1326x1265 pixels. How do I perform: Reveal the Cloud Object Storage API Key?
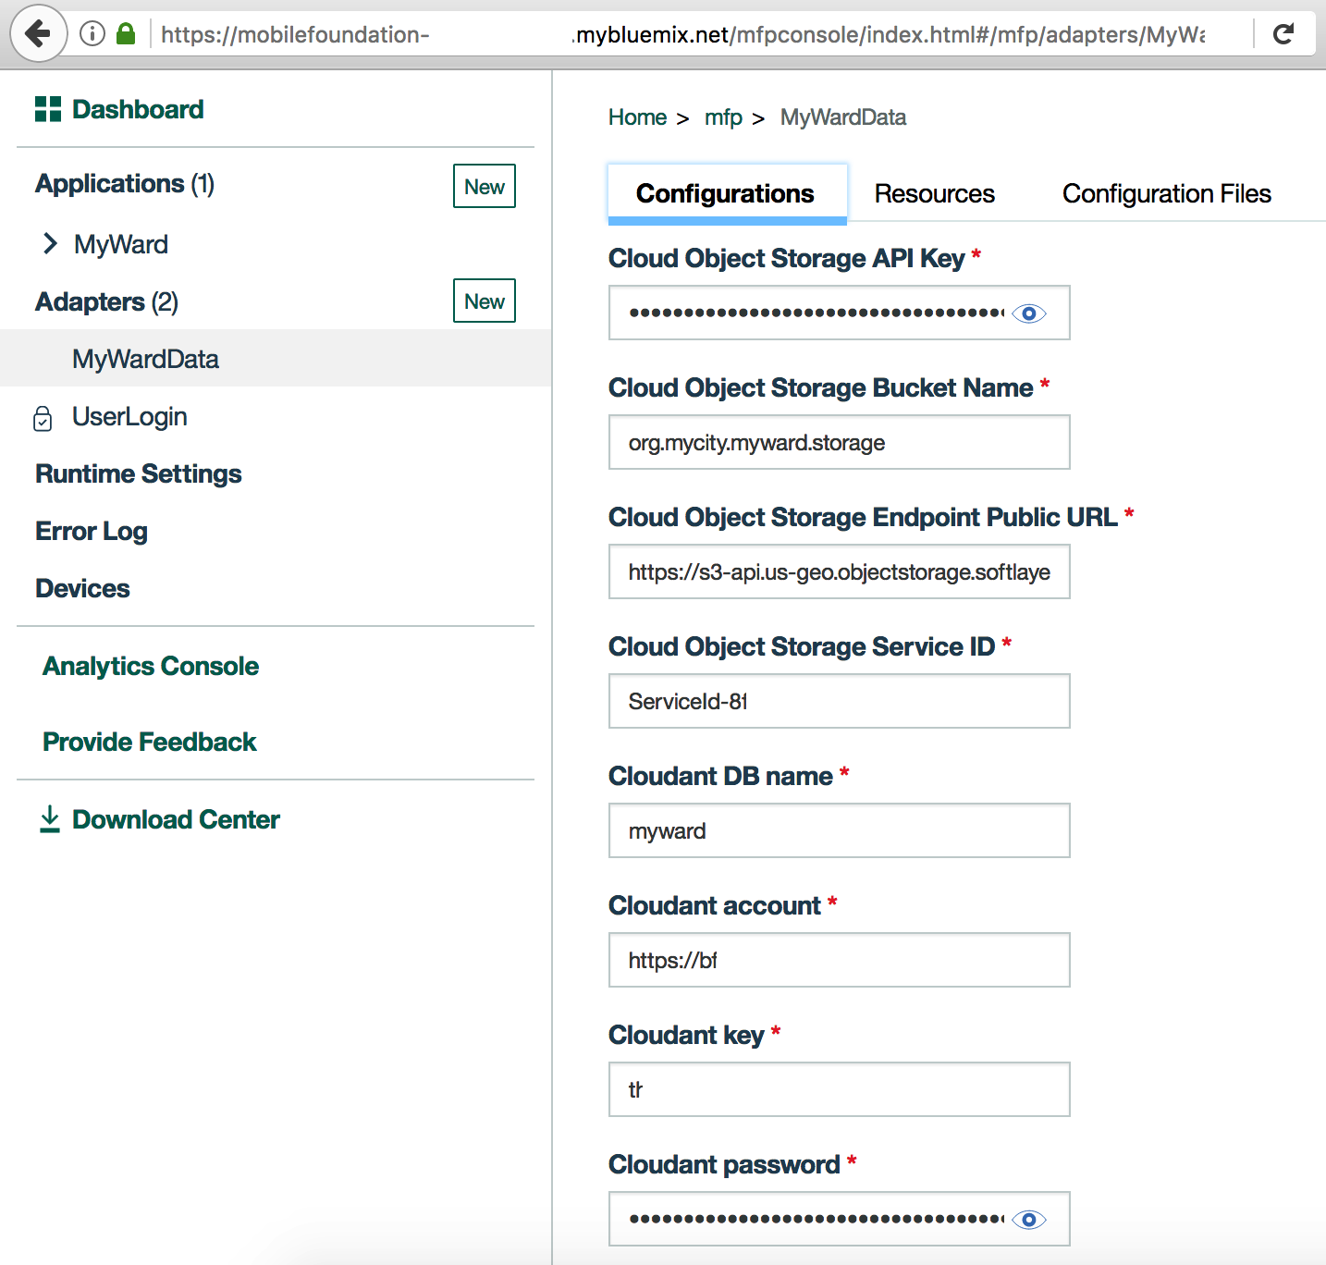click(x=1029, y=313)
